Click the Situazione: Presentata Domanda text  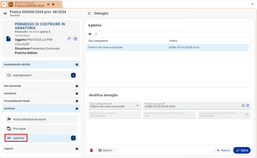click(37, 48)
